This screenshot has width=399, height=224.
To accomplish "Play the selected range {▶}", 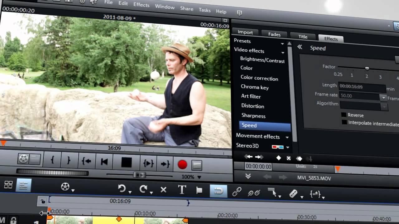I will 148,163.
